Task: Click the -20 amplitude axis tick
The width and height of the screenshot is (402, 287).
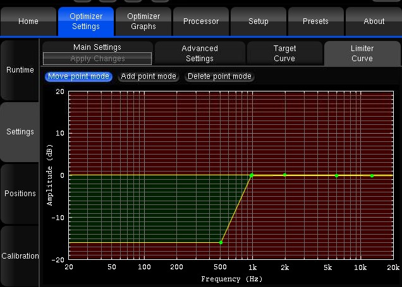Action: [58, 260]
